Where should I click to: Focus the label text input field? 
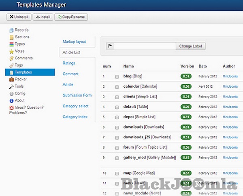[x=145, y=46]
